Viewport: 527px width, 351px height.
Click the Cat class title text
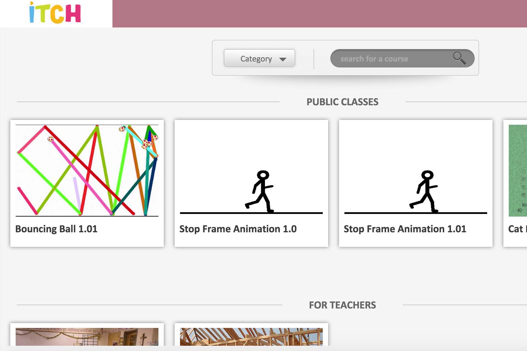point(517,229)
